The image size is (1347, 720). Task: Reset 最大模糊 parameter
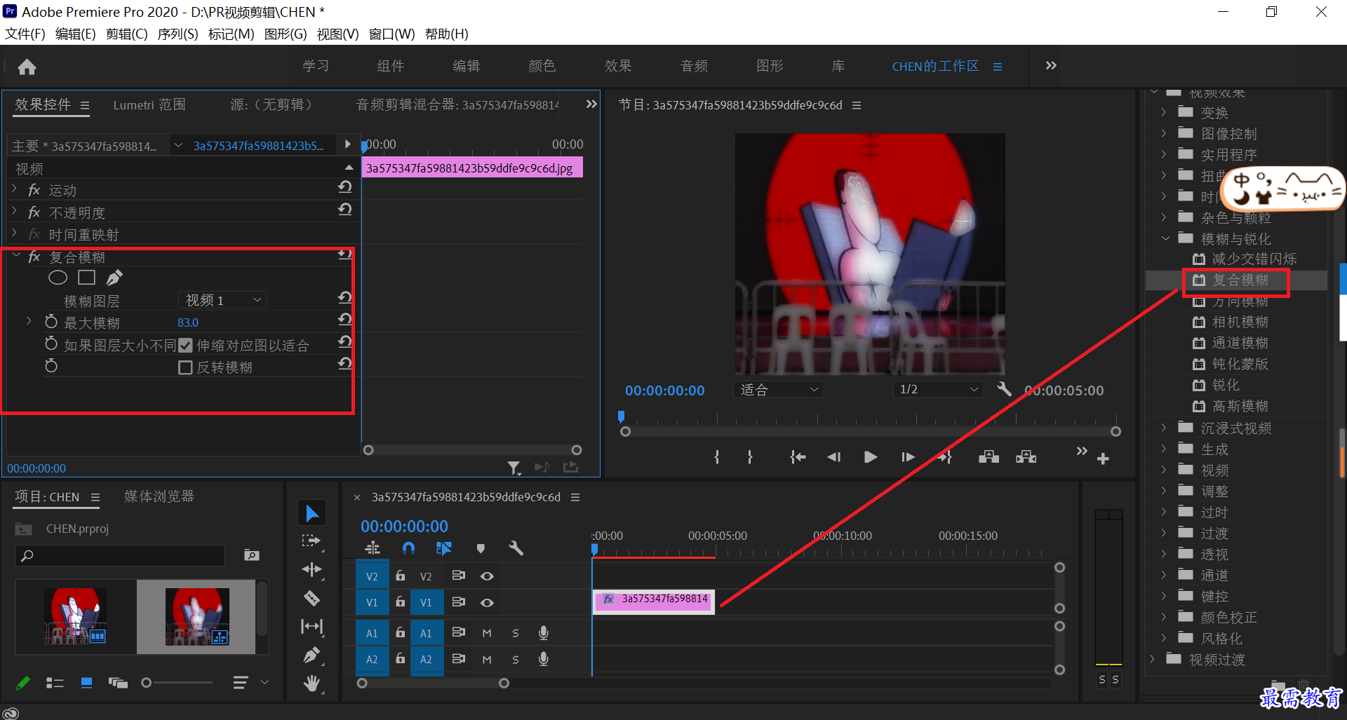344,320
